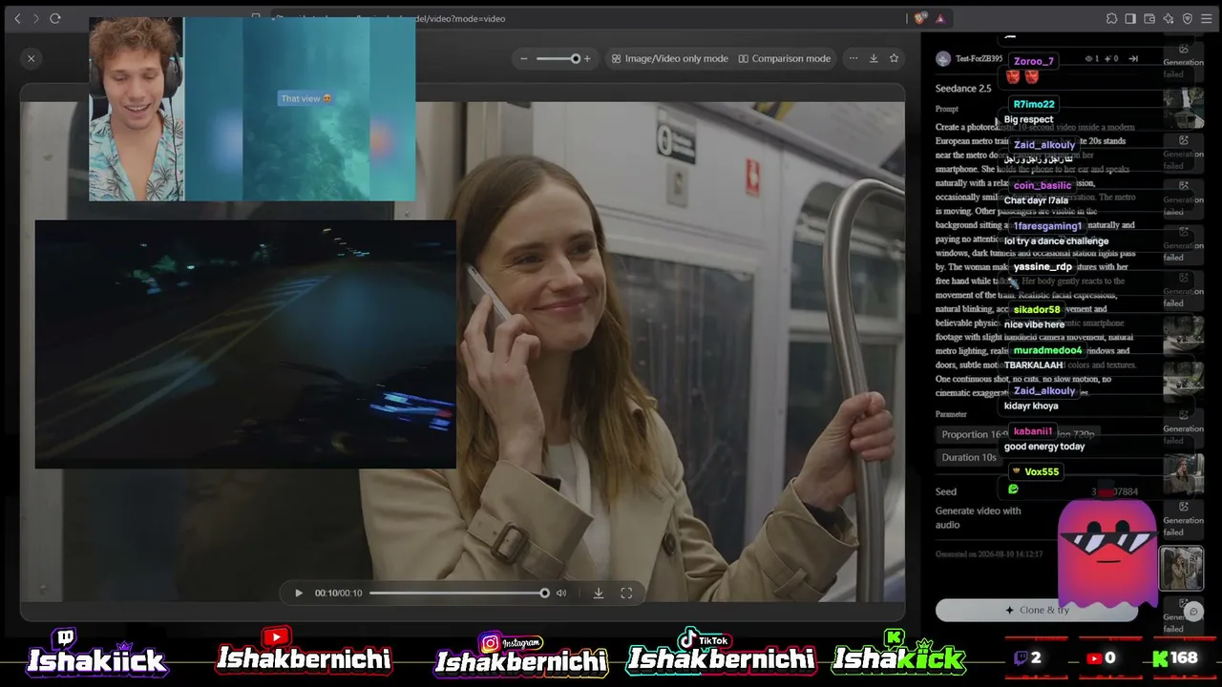
Task: Download the video from the top toolbar
Action: (x=874, y=58)
